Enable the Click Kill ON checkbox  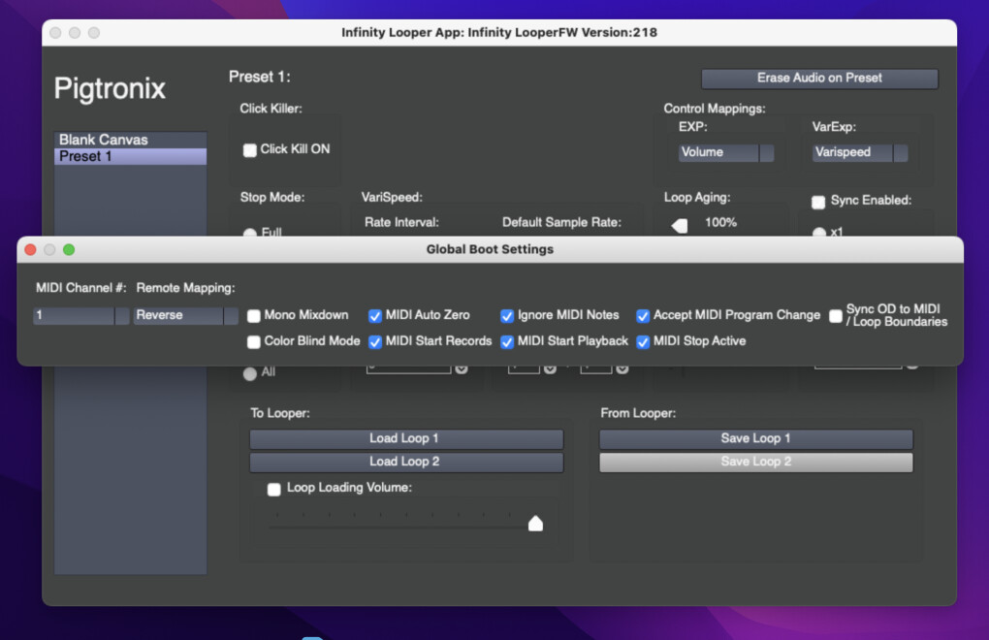click(x=250, y=150)
